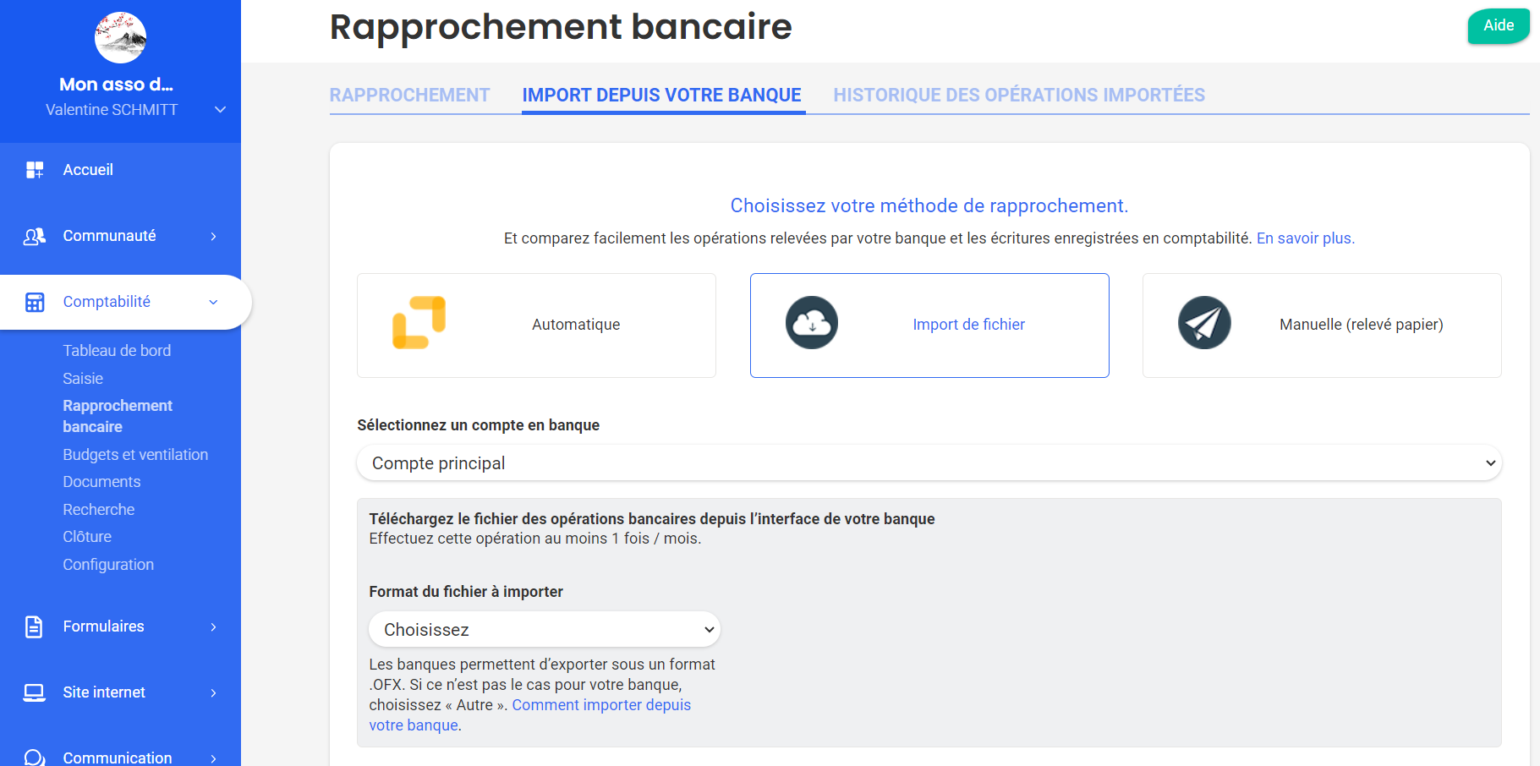This screenshot has width=1540, height=766.
Task: Expand the Communauté submenu arrow
Action: (213, 236)
